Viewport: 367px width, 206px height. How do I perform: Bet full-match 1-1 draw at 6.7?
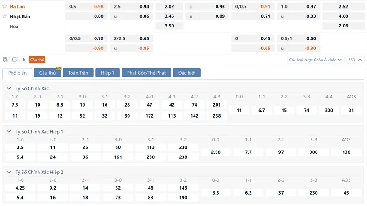[261, 110]
